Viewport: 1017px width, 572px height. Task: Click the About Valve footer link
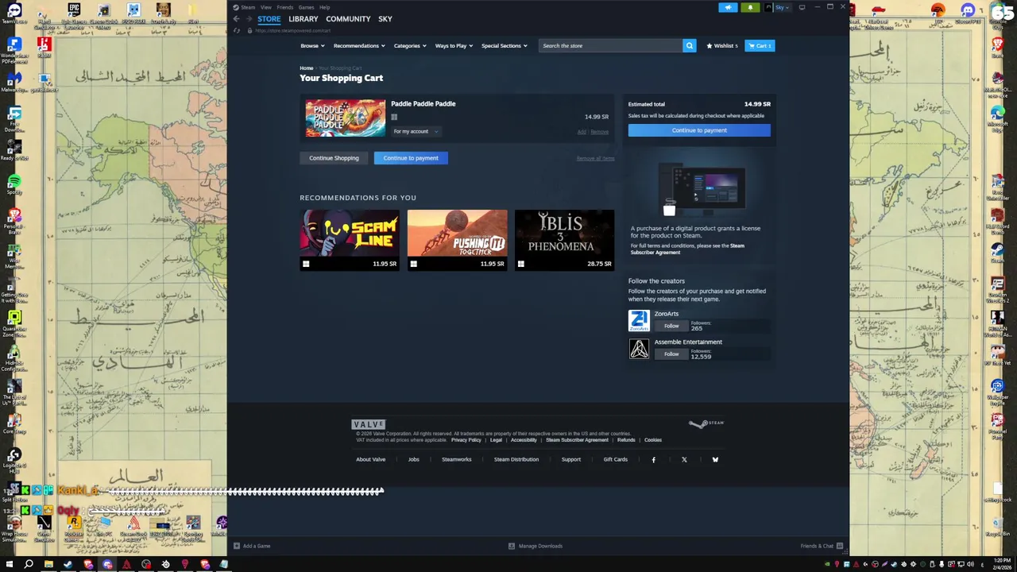pos(370,459)
